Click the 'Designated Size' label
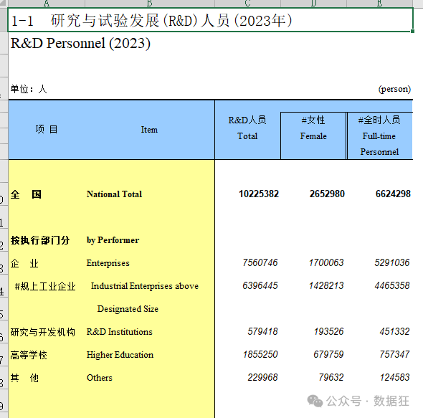 click(128, 309)
